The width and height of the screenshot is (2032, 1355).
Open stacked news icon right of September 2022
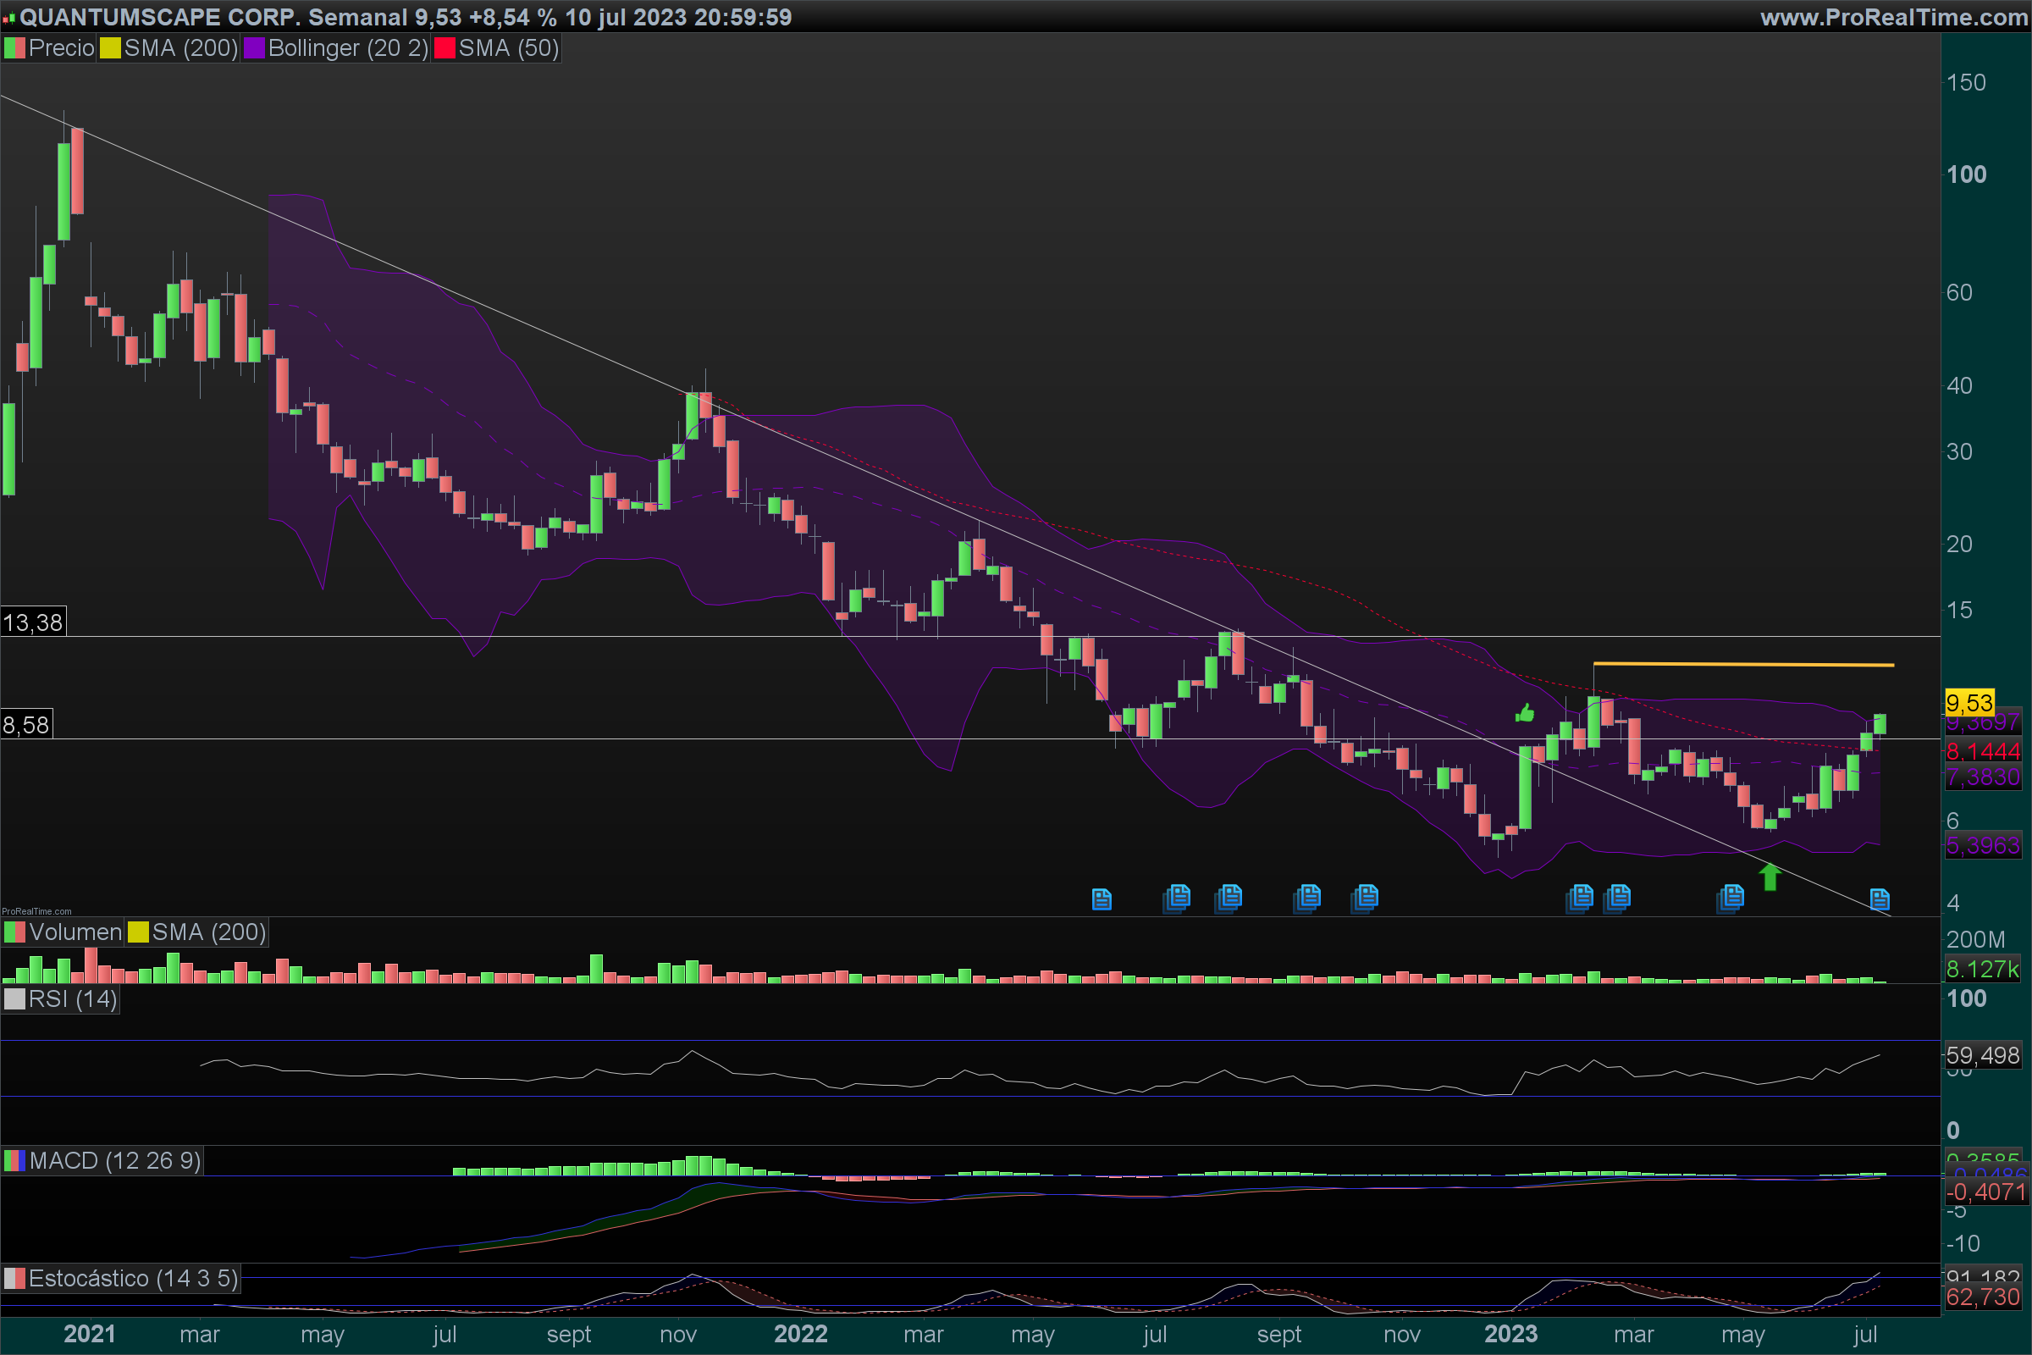pos(1307,897)
